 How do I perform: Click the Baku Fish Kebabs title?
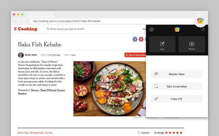tap(40, 45)
